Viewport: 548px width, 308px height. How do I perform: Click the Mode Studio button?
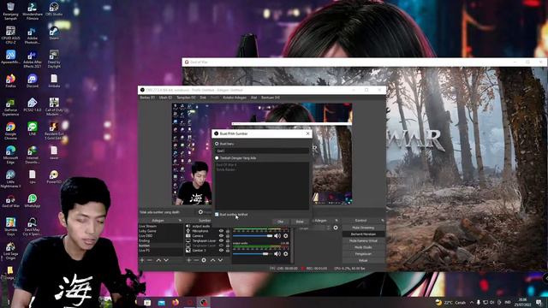363,247
